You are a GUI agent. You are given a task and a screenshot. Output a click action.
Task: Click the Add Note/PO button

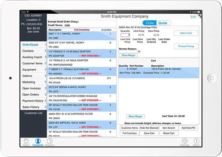(x=188, y=128)
